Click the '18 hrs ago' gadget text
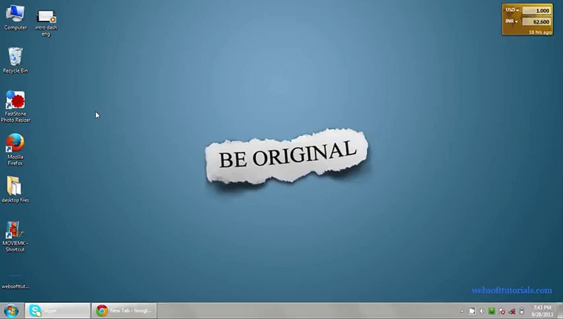Screen dimensions: 563x319 (x=540, y=32)
